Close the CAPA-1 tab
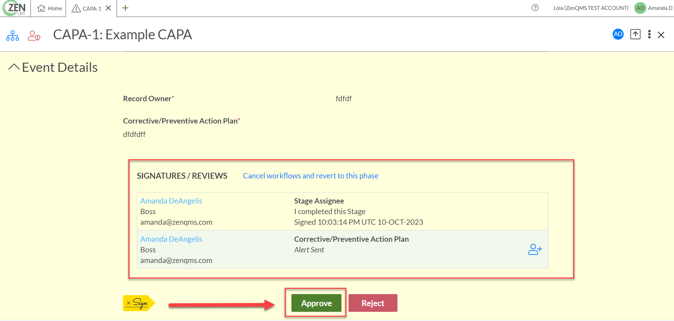Screen dimensions: 674x321 108,8
